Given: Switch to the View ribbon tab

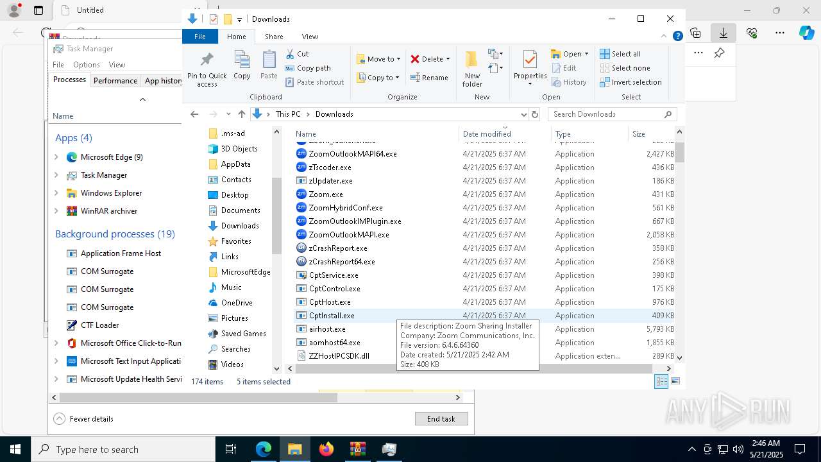Looking at the screenshot, I should 310,37.
